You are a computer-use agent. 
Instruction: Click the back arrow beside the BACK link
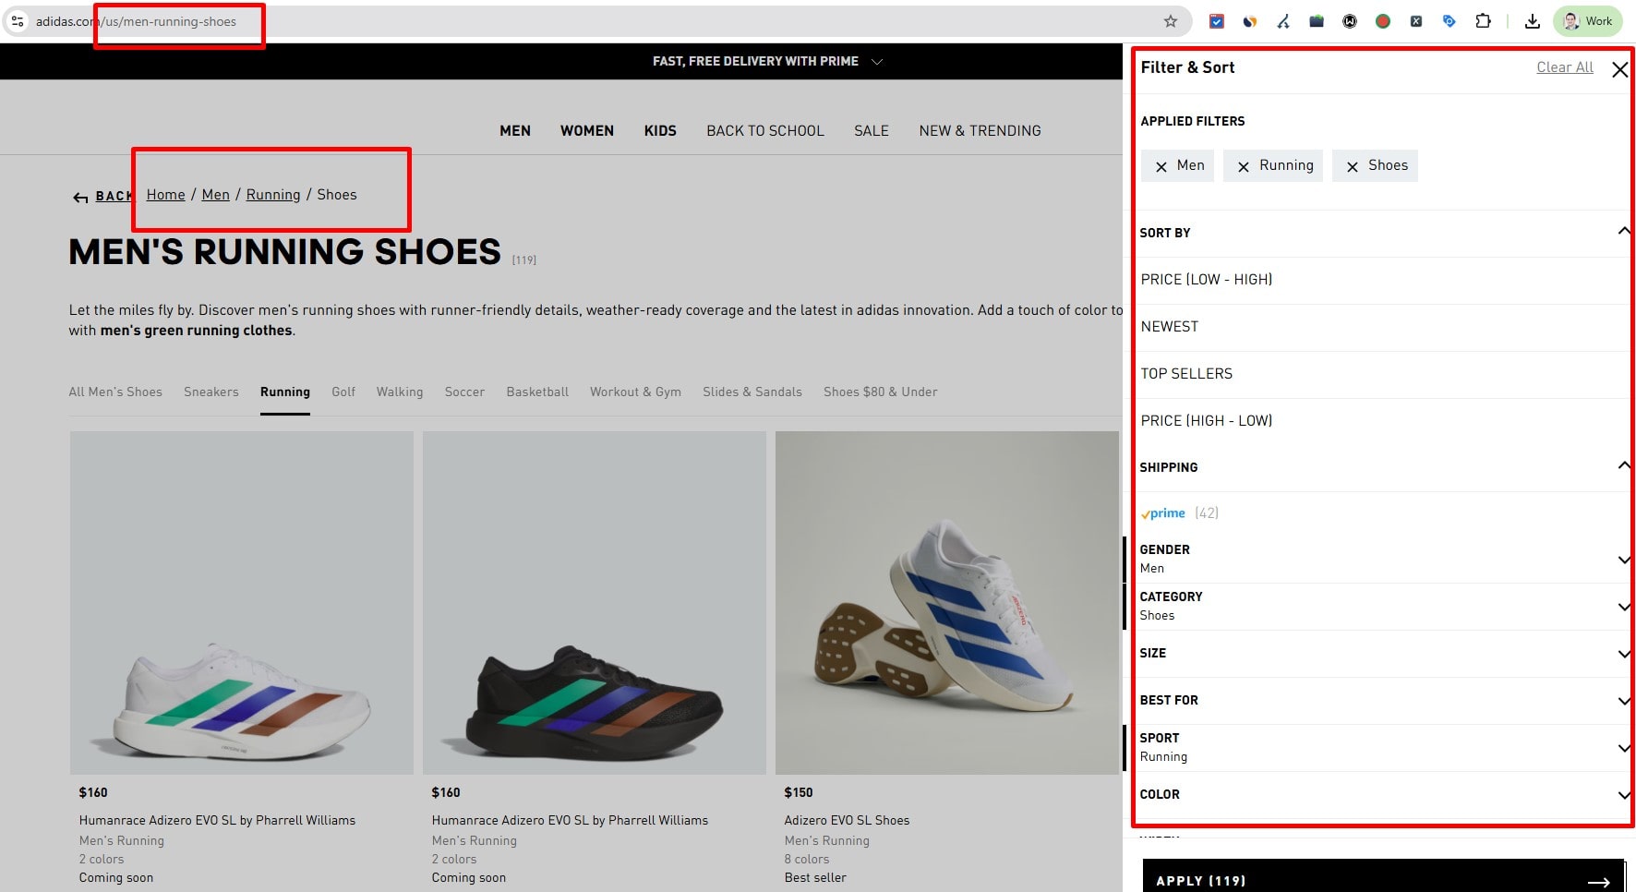click(80, 197)
